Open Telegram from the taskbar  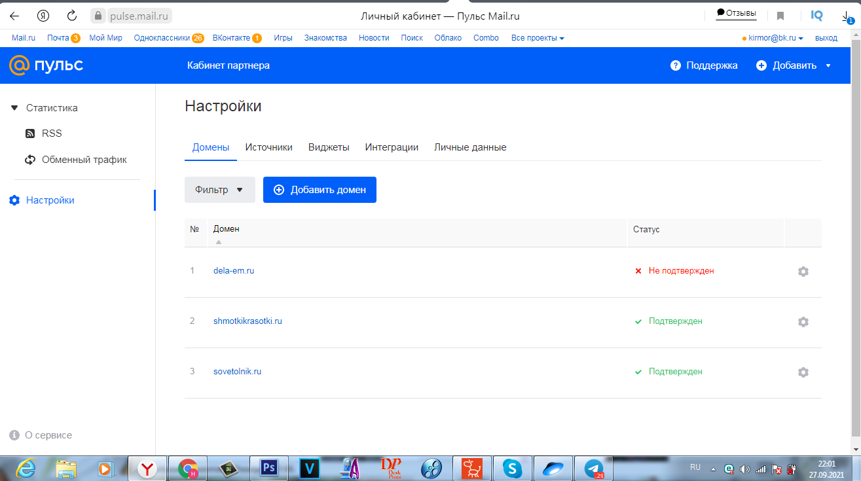594,468
